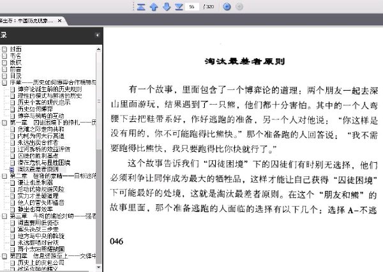The width and height of the screenshot is (383, 272).
Task: Open bookmark 他人的冒失即福音
Action: click(x=41, y=202)
